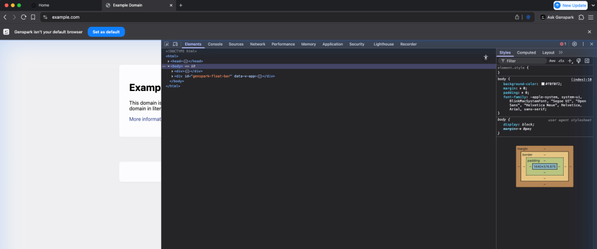Image resolution: width=597 pixels, height=249 pixels.
Task: Collapse the body element node
Action: (168, 66)
